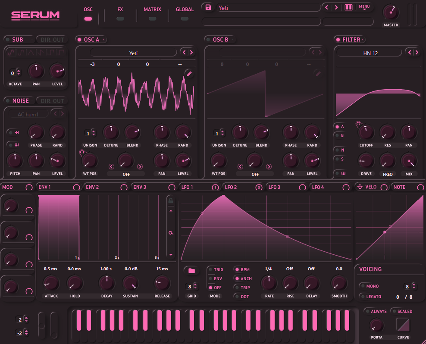Disable OSC A power toggle

click(79, 40)
